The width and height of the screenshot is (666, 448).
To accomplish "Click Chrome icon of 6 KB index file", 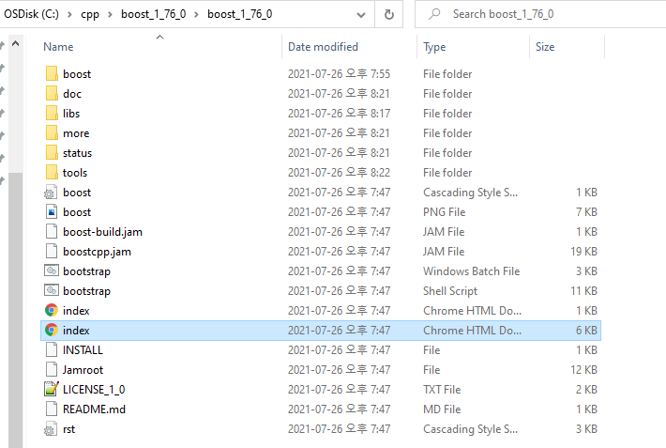I will click(52, 330).
